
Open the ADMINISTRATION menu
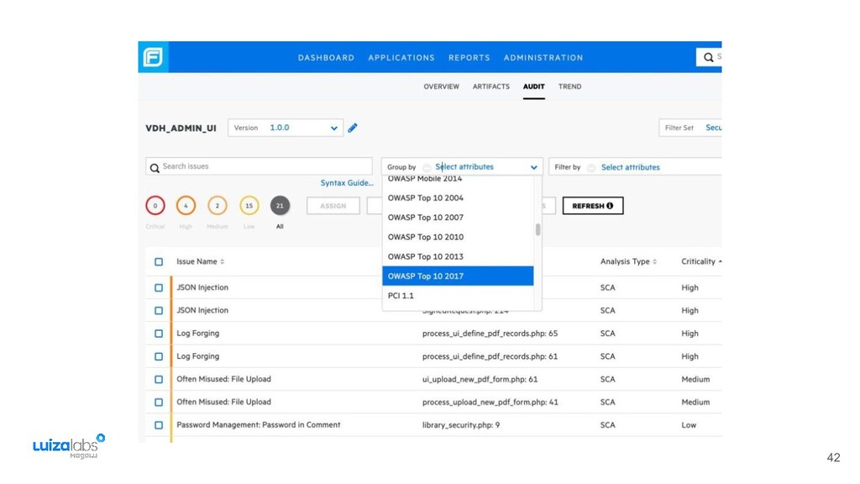coord(543,58)
